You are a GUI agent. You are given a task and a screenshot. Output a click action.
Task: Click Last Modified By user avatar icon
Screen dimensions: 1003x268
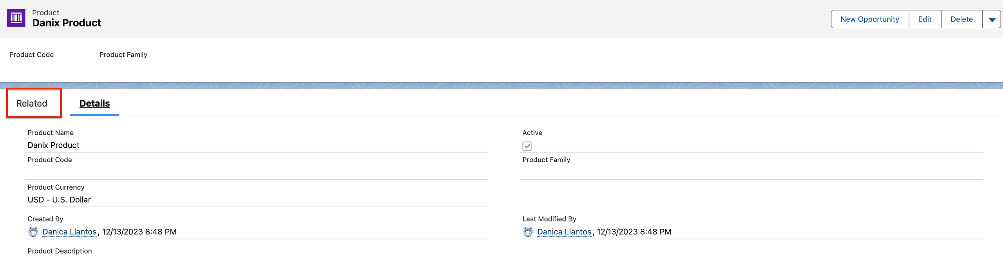pyautogui.click(x=528, y=232)
